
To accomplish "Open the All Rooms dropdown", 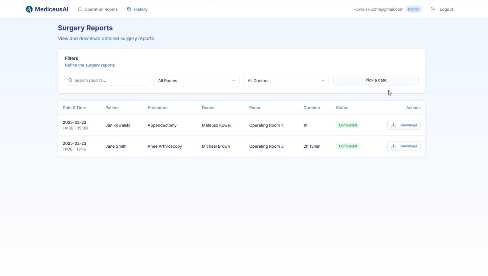I will tap(197, 80).
